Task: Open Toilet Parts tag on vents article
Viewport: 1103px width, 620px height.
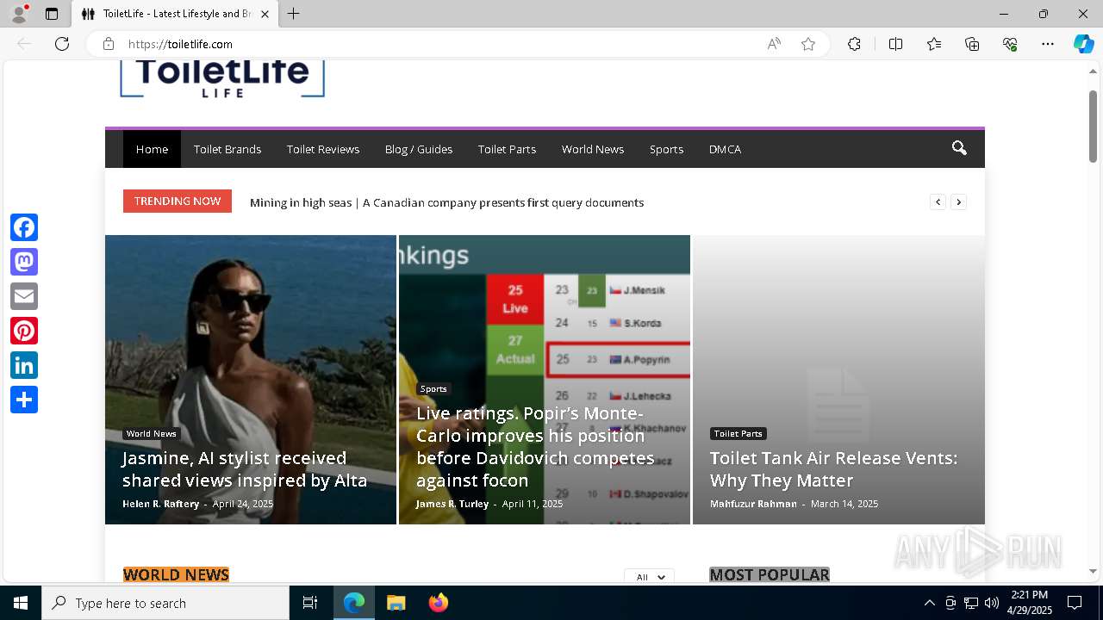Action: coord(738,434)
